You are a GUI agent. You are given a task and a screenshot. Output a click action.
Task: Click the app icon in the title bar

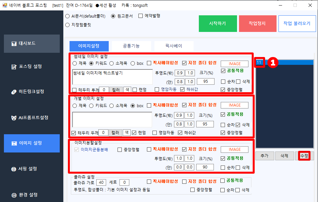point(5,5)
